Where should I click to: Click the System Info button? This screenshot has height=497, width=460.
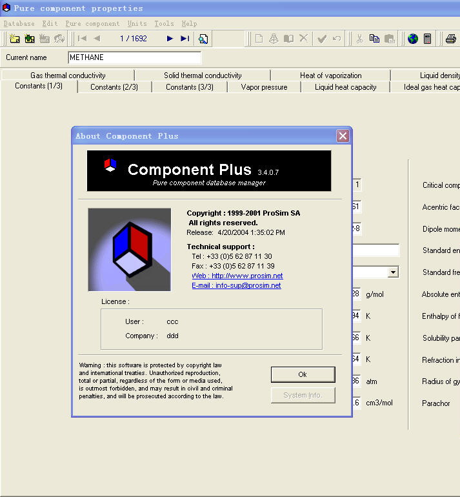(303, 395)
